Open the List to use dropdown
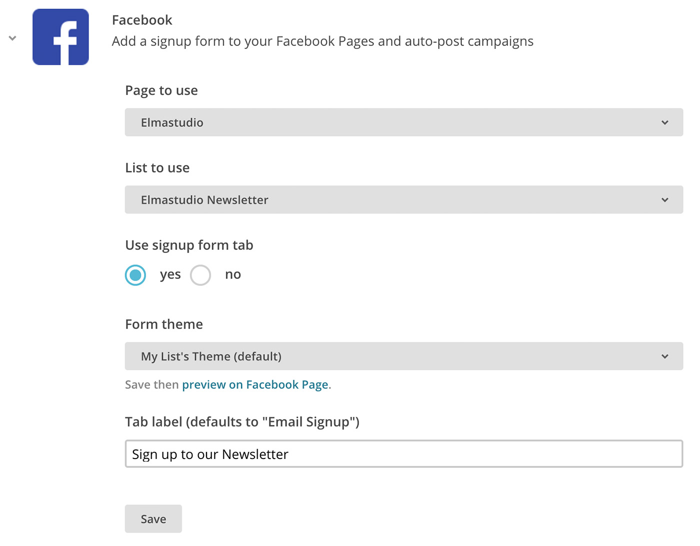Viewport: 700px width, 546px height. point(403,200)
